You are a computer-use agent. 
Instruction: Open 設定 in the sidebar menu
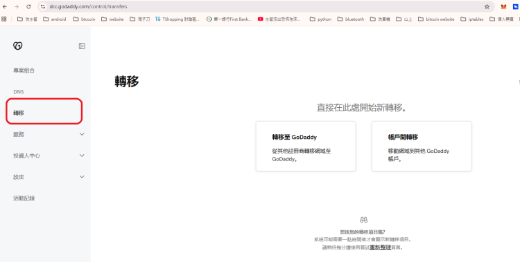[x=19, y=177]
